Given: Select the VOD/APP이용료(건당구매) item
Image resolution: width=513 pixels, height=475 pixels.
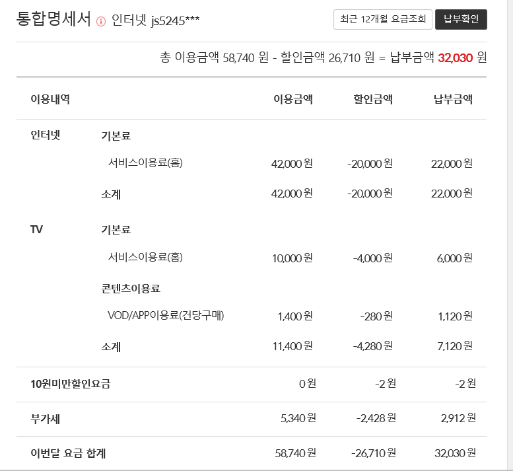Looking at the screenshot, I should (166, 315).
